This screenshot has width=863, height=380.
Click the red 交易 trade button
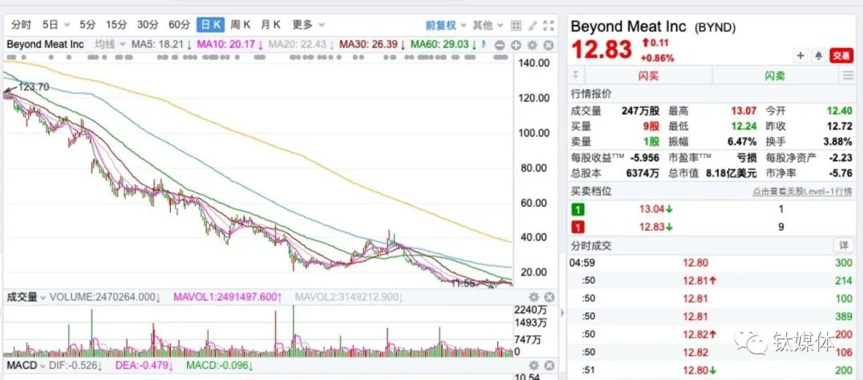(841, 56)
